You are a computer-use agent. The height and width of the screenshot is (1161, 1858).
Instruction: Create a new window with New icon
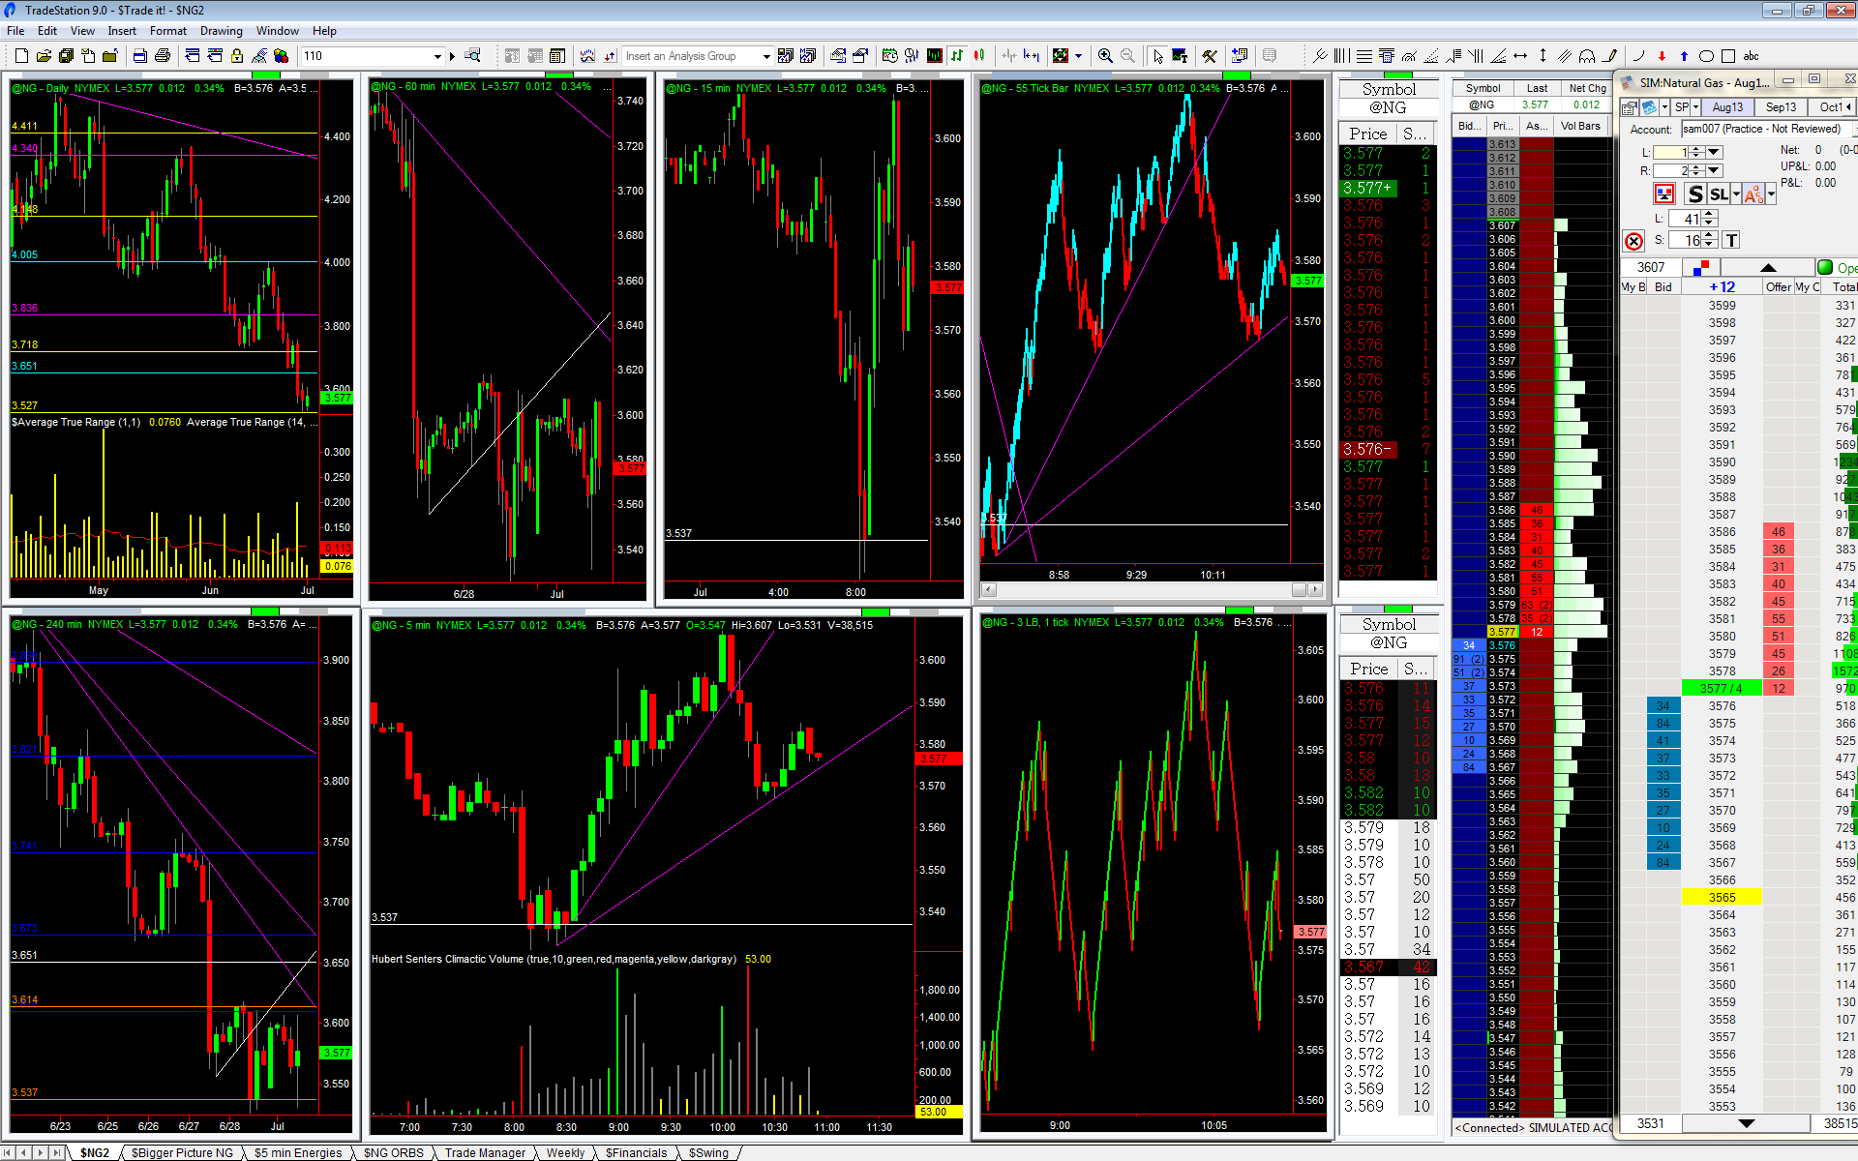[21, 56]
